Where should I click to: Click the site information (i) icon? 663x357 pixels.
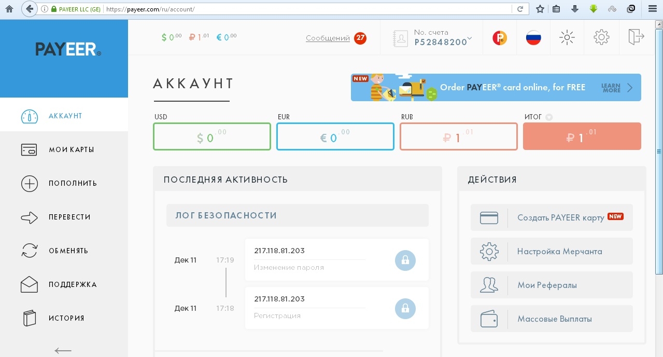point(44,9)
